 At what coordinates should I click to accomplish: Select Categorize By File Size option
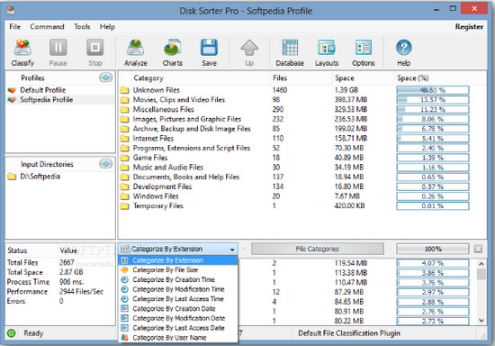(178, 269)
